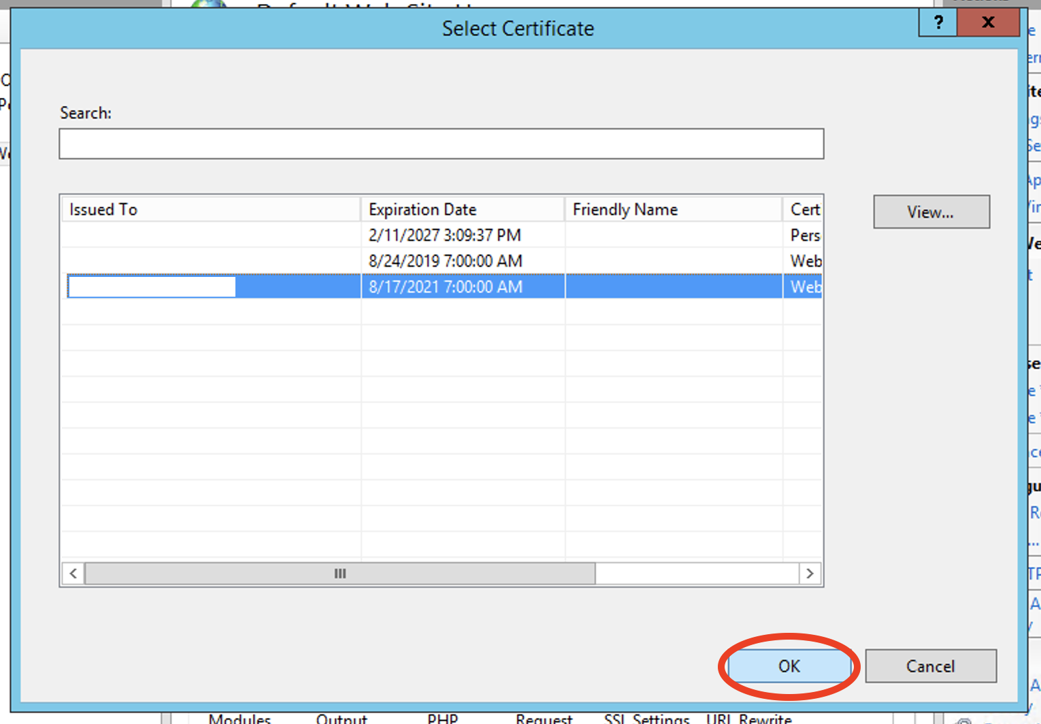This screenshot has height=724, width=1041.
Task: Click the horizontal scrollbar thumb
Action: [x=340, y=574]
